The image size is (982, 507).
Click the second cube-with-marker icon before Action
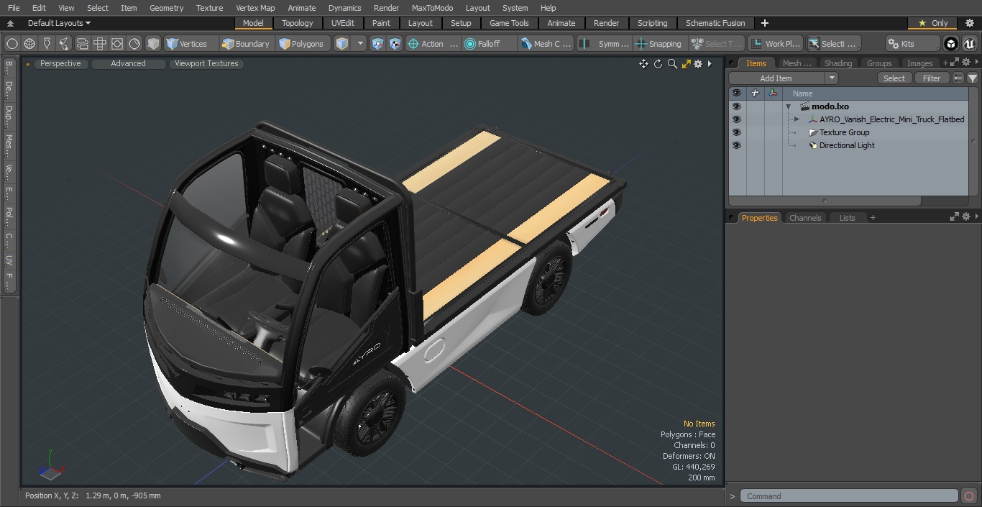395,44
